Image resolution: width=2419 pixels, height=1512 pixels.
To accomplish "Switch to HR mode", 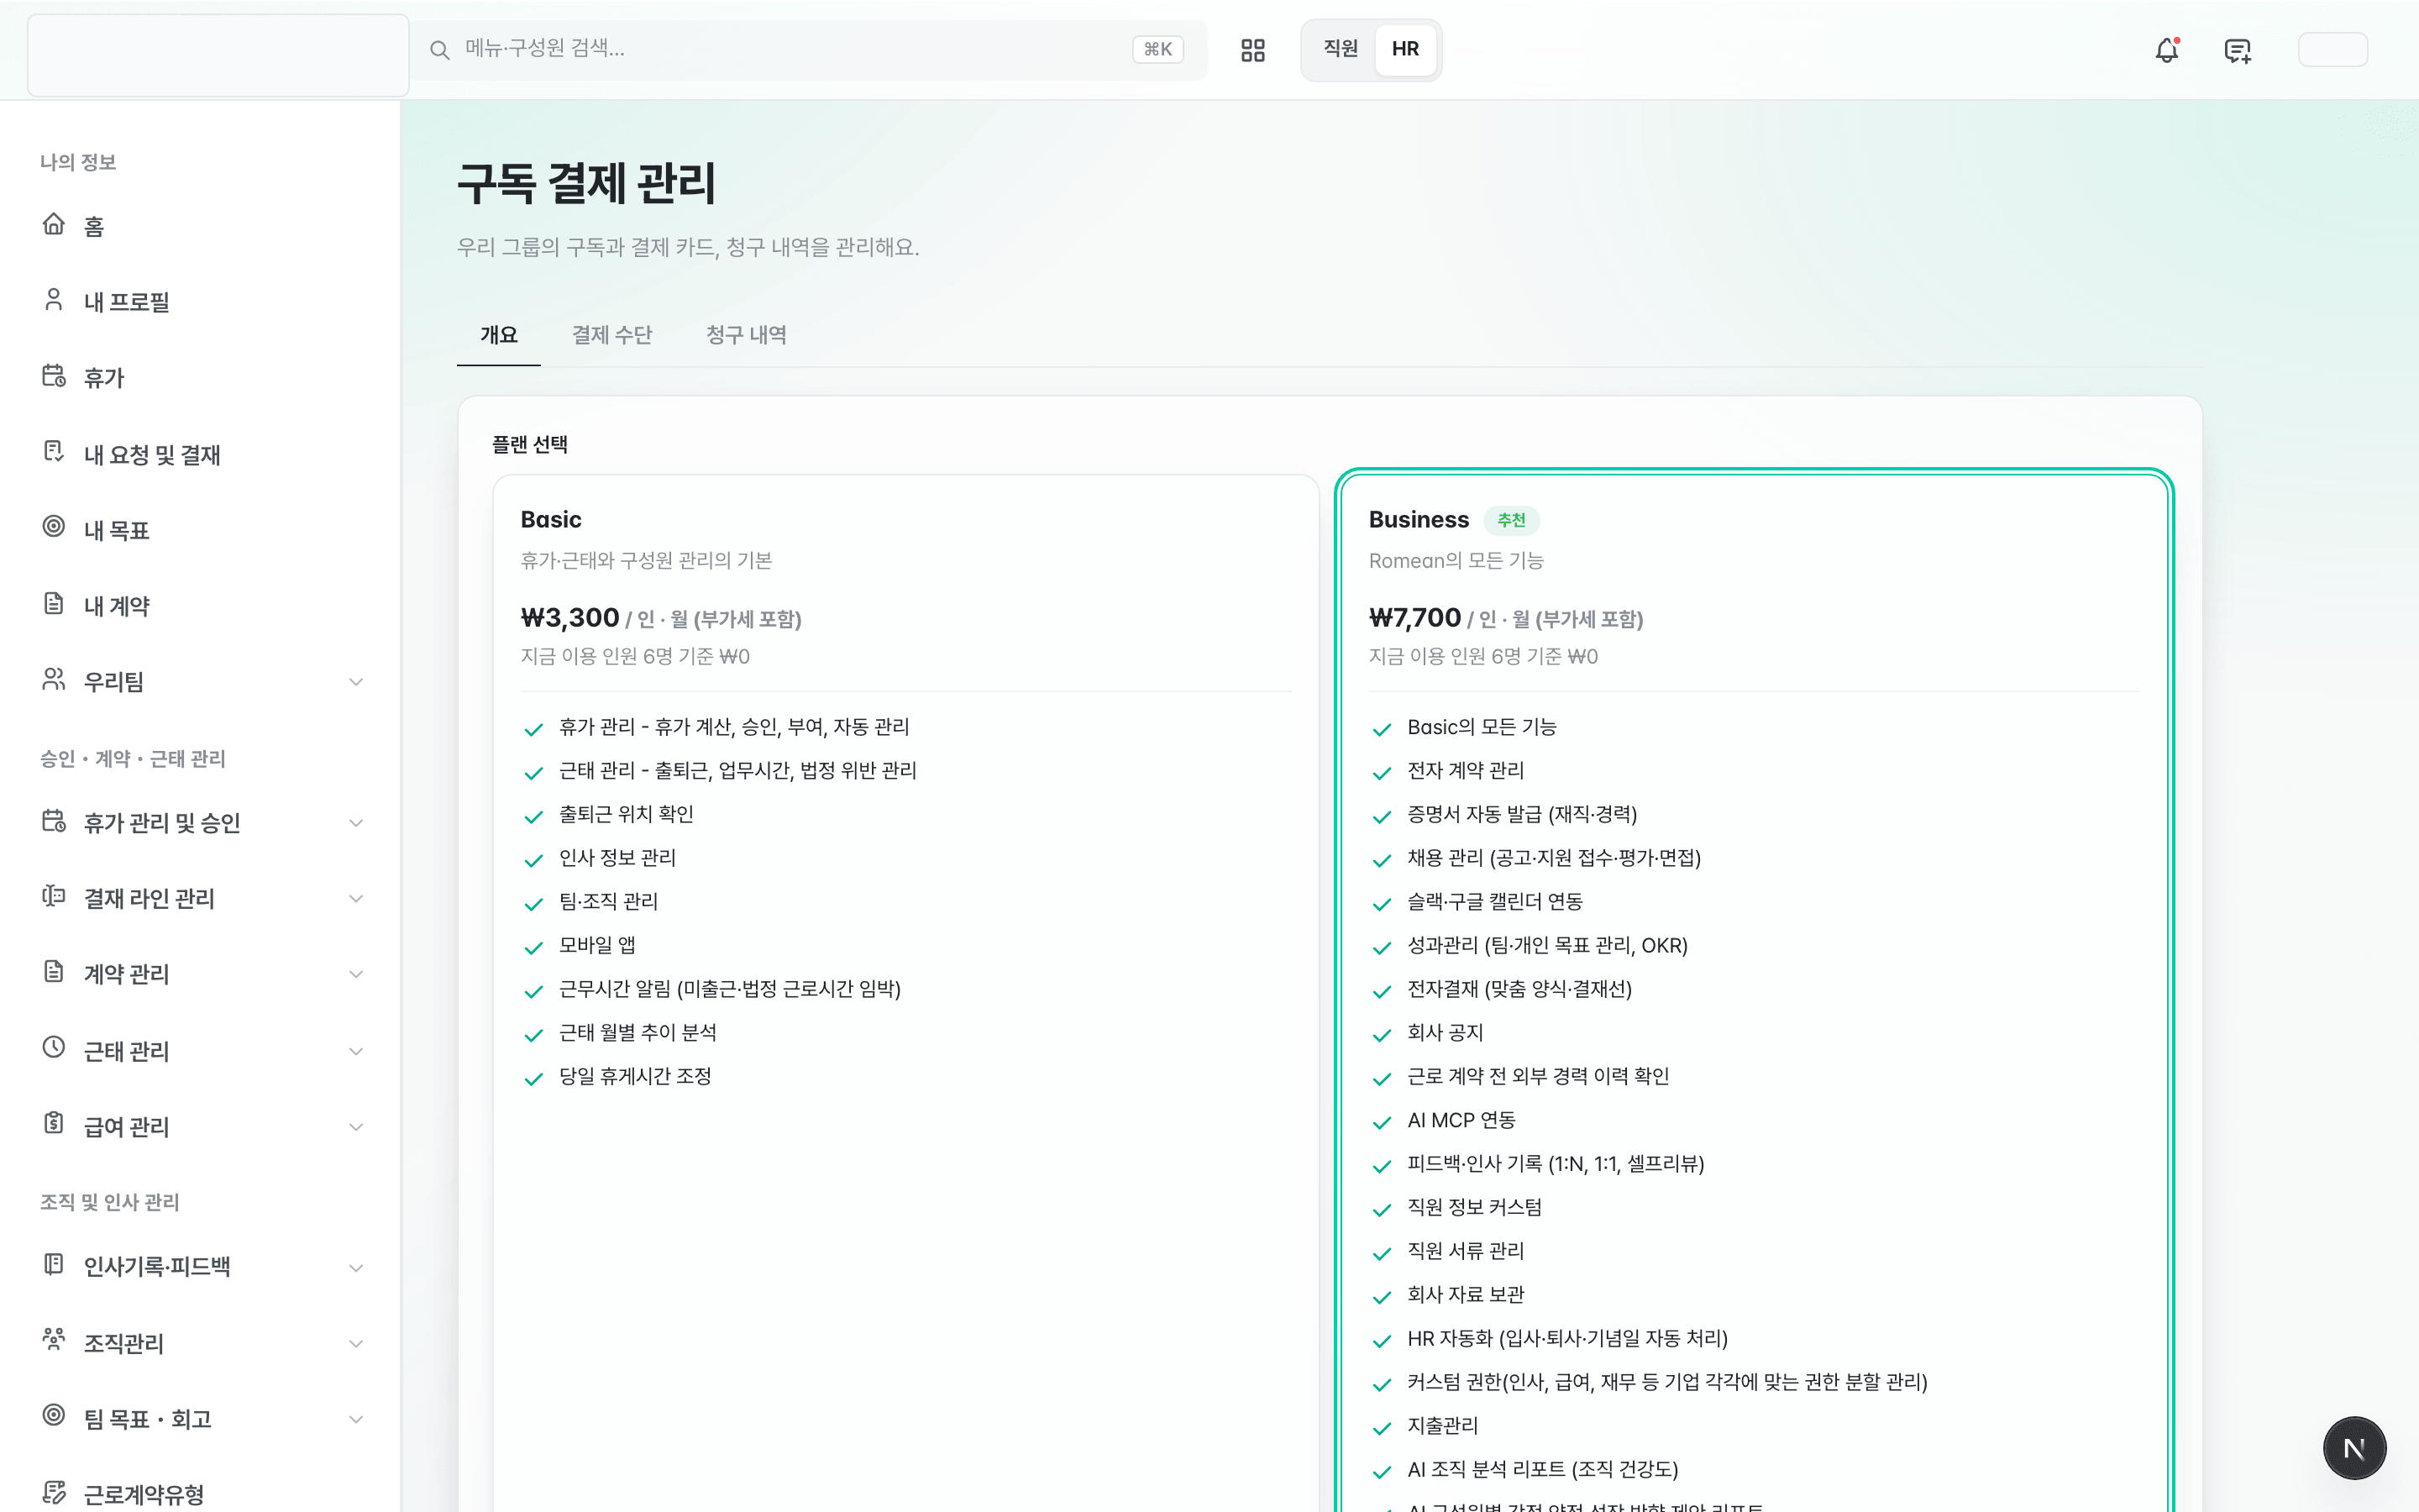I will tap(1405, 49).
